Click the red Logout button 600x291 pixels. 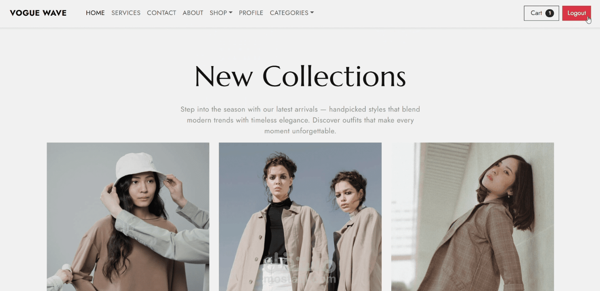click(576, 13)
